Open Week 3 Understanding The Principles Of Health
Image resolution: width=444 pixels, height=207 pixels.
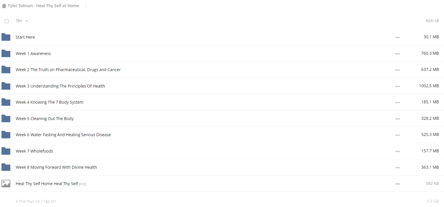point(60,86)
